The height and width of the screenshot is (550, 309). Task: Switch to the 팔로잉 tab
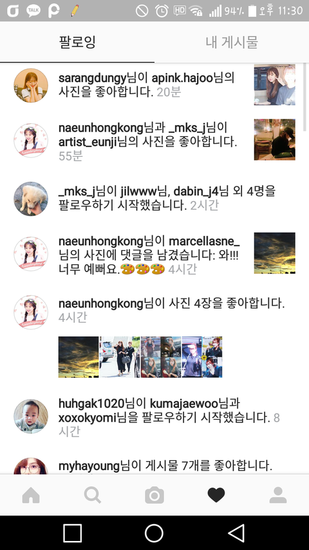click(77, 42)
